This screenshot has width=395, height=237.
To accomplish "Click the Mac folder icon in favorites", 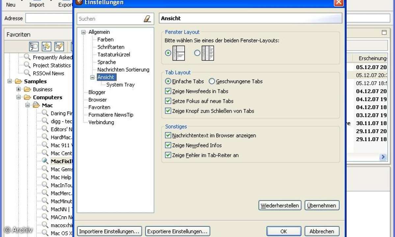I will pyautogui.click(x=36, y=105).
